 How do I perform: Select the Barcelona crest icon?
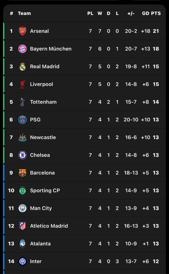coord(23,173)
